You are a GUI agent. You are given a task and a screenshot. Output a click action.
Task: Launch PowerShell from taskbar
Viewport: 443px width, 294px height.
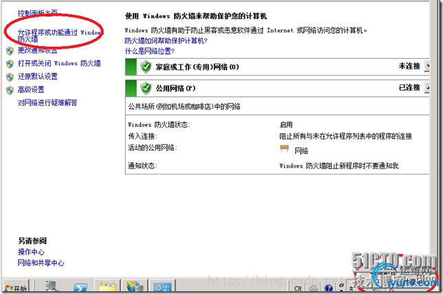click(x=80, y=288)
